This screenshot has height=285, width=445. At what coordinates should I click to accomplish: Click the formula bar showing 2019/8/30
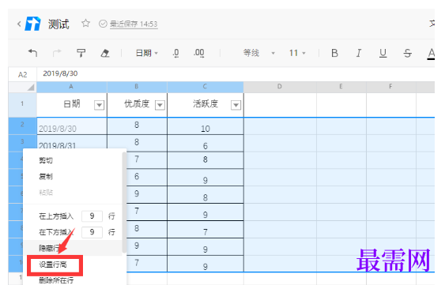(236, 73)
